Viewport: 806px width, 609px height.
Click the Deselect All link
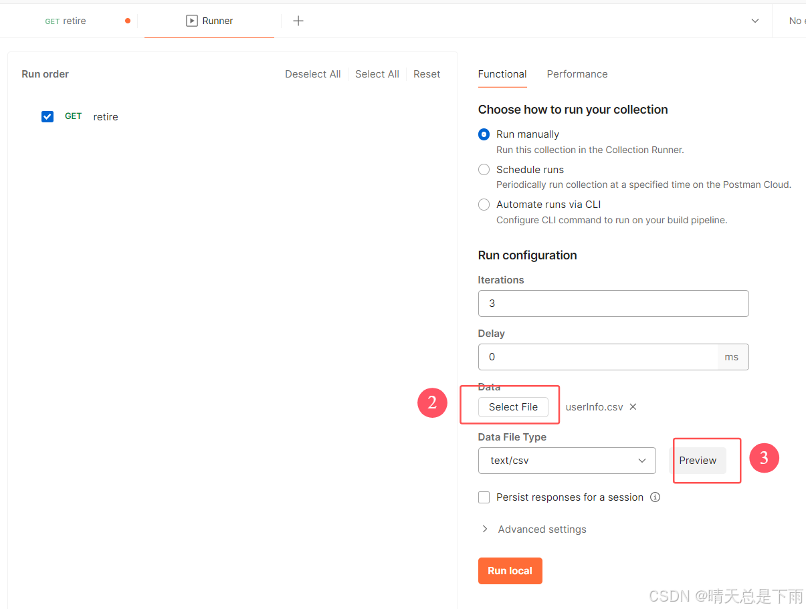312,74
